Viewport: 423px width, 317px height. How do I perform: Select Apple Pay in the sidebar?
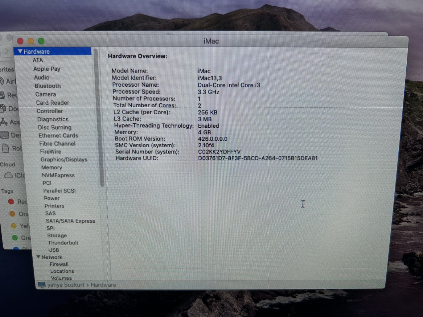coord(47,69)
